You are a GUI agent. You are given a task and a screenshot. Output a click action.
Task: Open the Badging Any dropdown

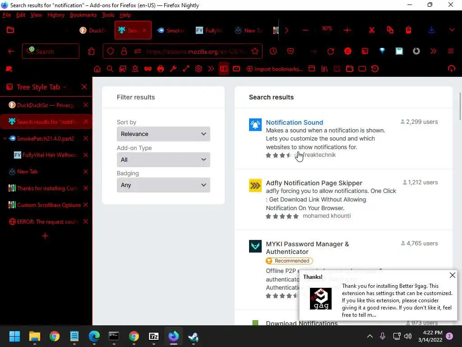(x=163, y=185)
